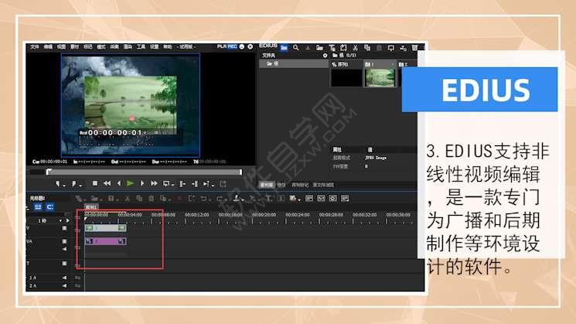Click the green Play button in the player
The width and height of the screenshot is (576, 324).
(x=130, y=183)
